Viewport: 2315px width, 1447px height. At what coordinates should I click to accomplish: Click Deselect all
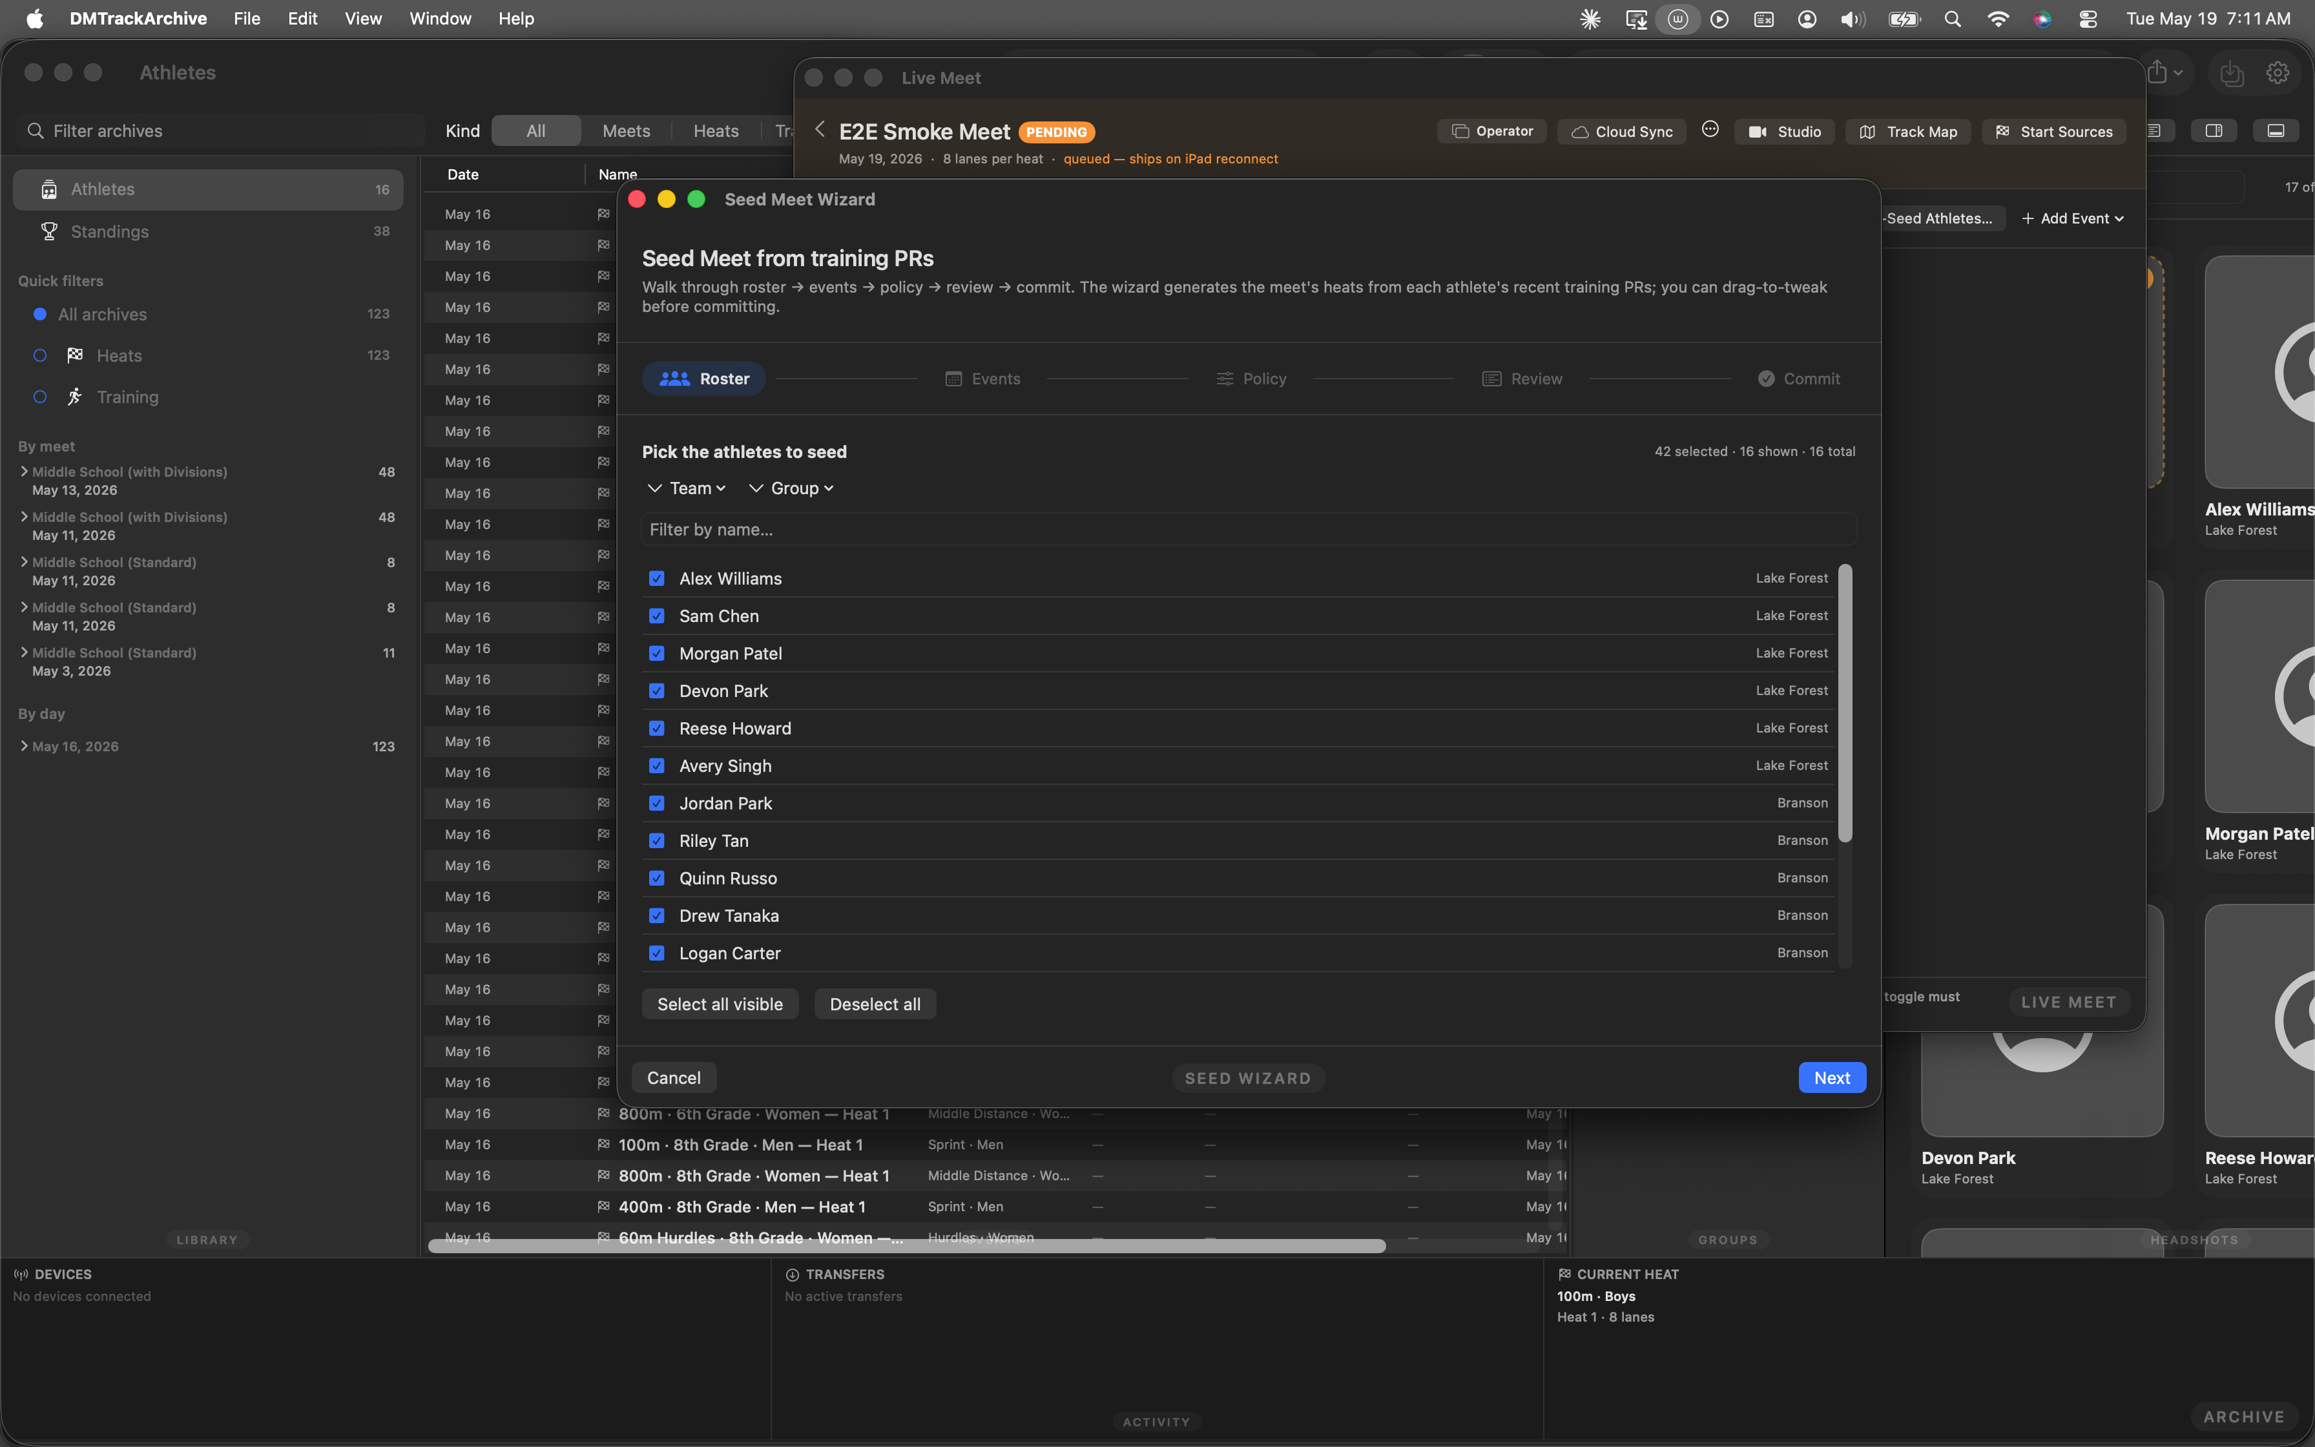(875, 1004)
